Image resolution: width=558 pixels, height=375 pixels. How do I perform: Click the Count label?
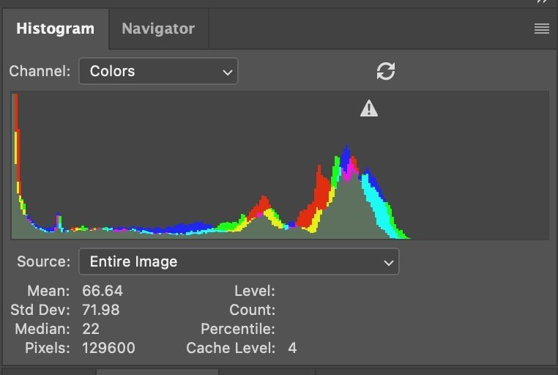pos(252,310)
